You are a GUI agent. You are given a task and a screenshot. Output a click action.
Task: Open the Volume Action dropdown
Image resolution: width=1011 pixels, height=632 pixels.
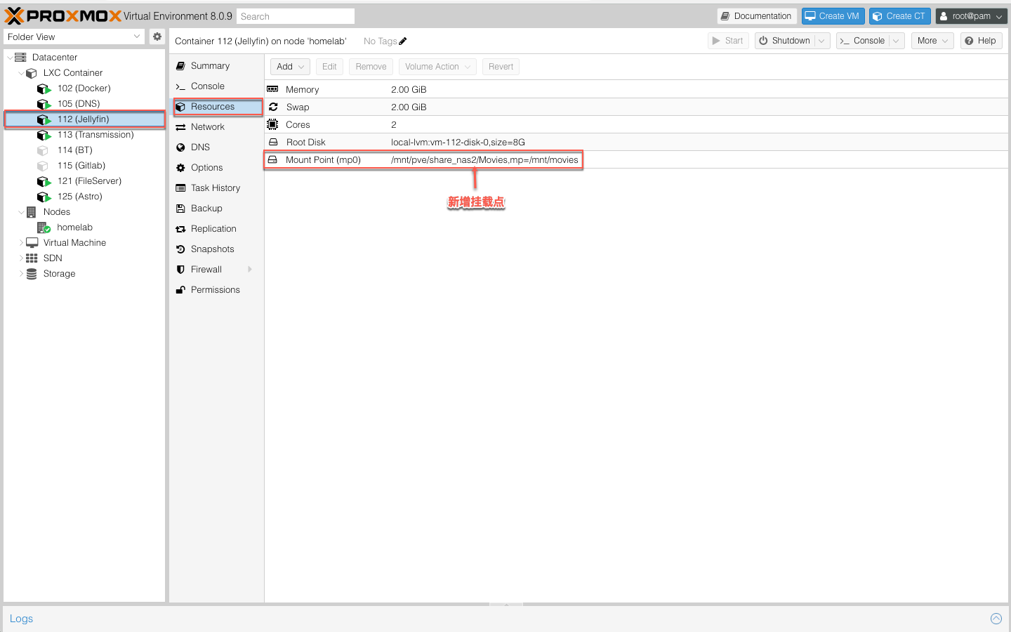[437, 67]
